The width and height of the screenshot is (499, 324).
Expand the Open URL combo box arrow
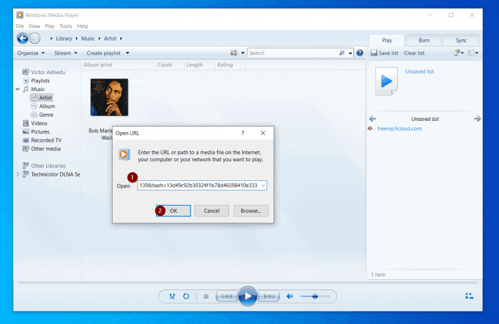point(263,185)
